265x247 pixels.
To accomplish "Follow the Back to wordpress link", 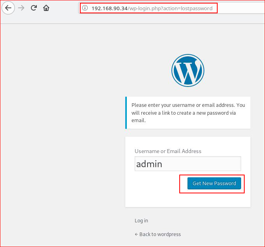I will pyautogui.click(x=158, y=234).
